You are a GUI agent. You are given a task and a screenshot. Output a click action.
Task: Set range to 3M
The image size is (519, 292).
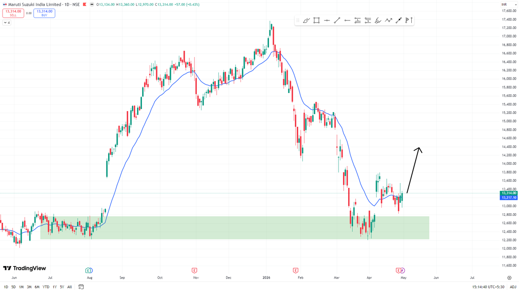click(x=29, y=287)
